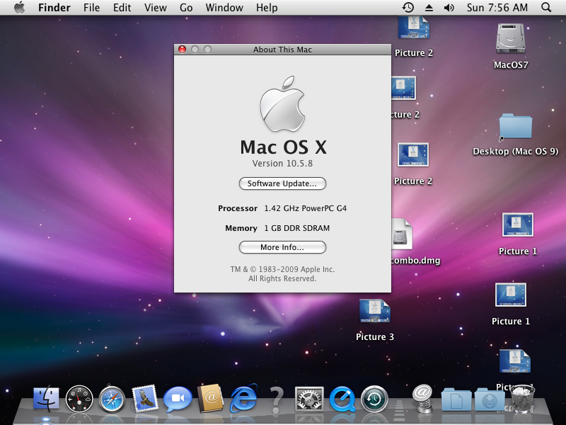Open the Go menu
Viewport: 566px width, 425px height.
[186, 8]
